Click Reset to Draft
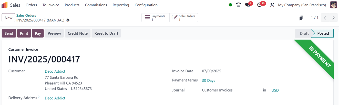This screenshot has width=339, height=105. pos(106,33)
